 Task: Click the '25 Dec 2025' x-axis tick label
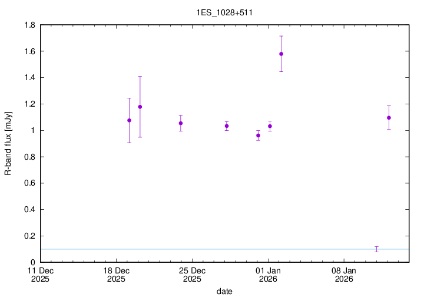tap(192, 275)
